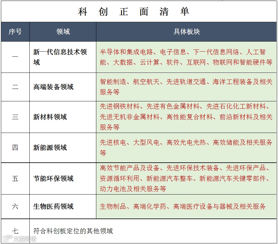Viewport: 278px width, 244px height.
Task: Select the 序号 column header
Action: (15, 32)
